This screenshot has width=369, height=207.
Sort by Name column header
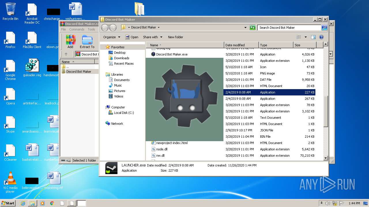point(185,45)
